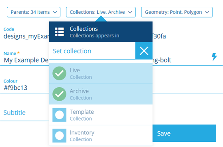The height and width of the screenshot is (147, 223).
Task: Click the Collections list icon in header
Action: click(x=60, y=32)
